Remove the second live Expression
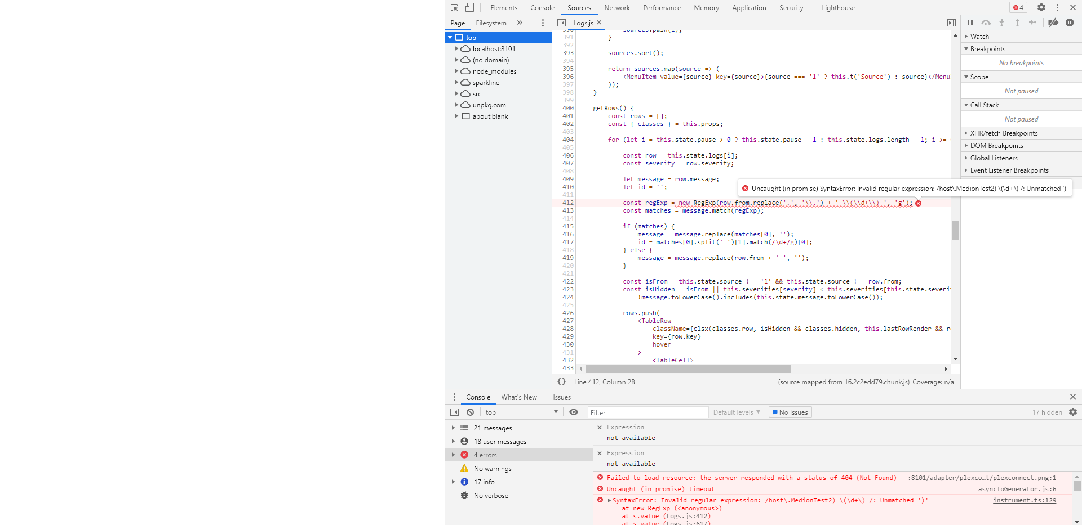The width and height of the screenshot is (1082, 525). 600,454
